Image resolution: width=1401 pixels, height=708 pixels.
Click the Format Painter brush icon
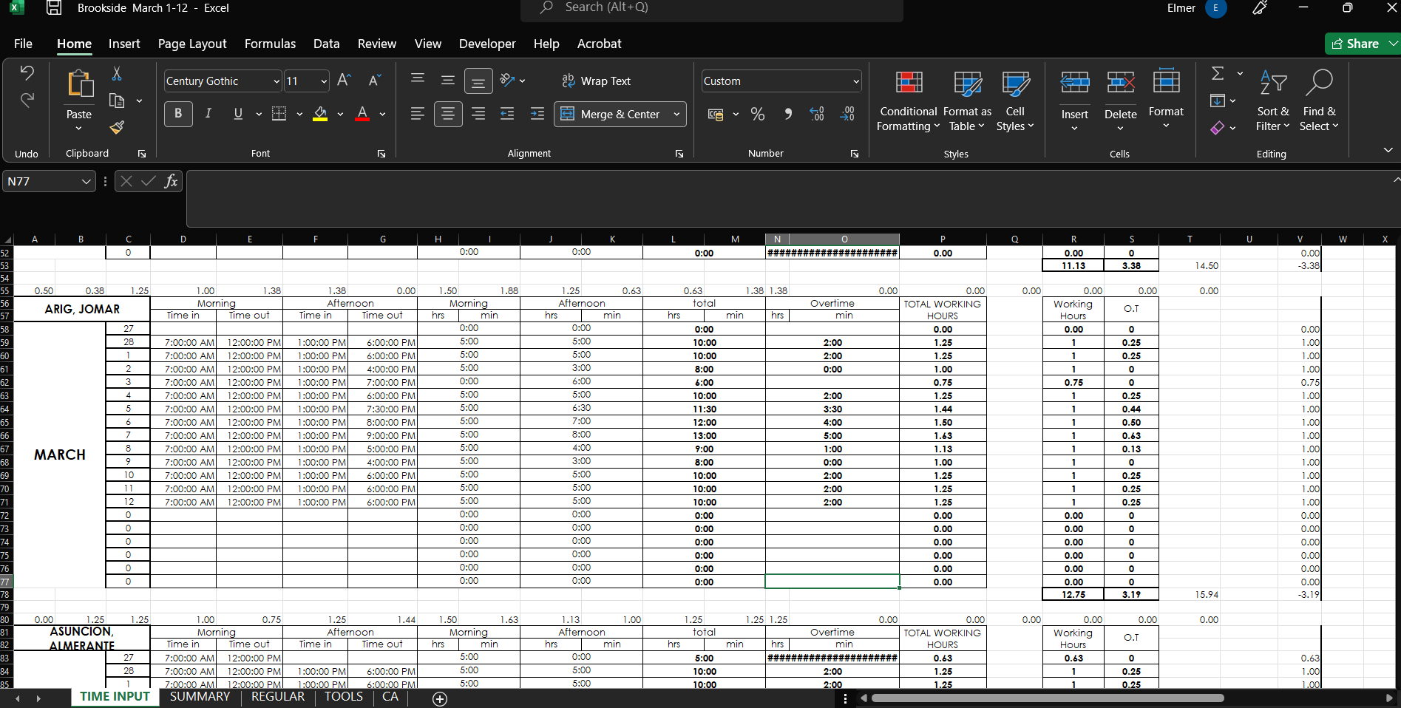pyautogui.click(x=117, y=127)
